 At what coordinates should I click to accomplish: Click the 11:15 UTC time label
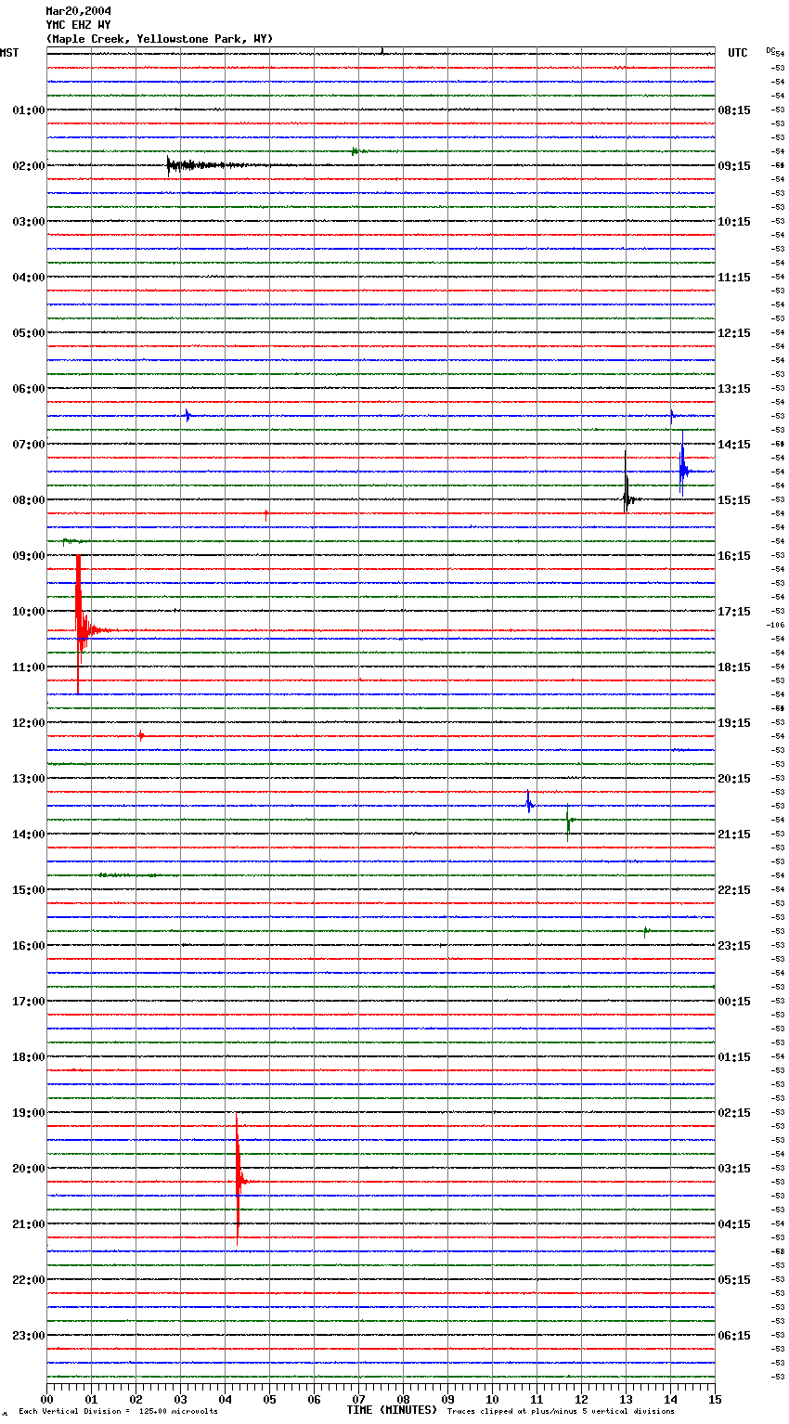[x=734, y=278]
